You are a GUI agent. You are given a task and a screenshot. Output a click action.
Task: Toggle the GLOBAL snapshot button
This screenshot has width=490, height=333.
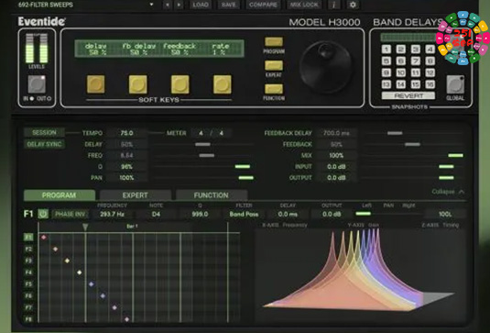(455, 84)
